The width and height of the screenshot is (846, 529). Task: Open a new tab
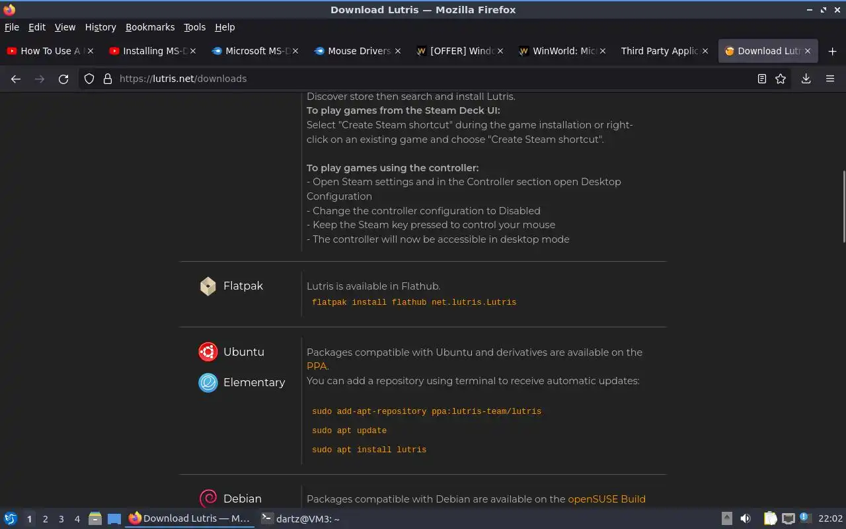[832, 51]
